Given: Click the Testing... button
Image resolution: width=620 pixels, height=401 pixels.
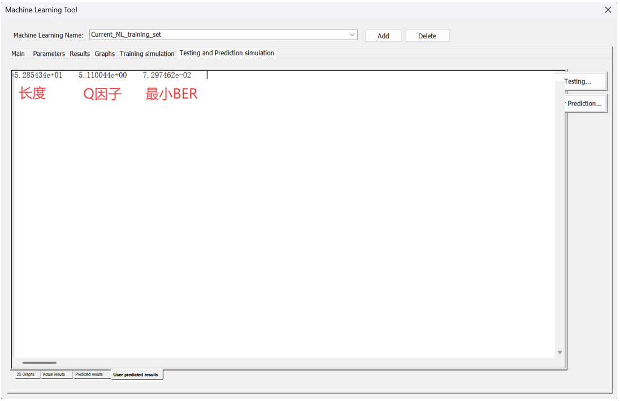Looking at the screenshot, I should pos(584,81).
